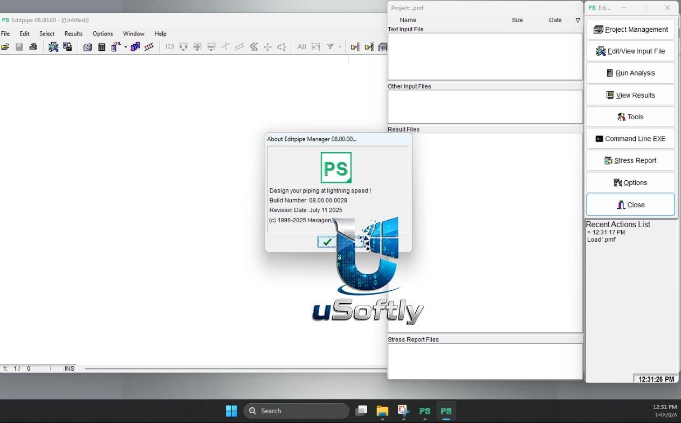Click the Name column header in file list
Viewport: 681px width, 423px height.
coord(408,20)
